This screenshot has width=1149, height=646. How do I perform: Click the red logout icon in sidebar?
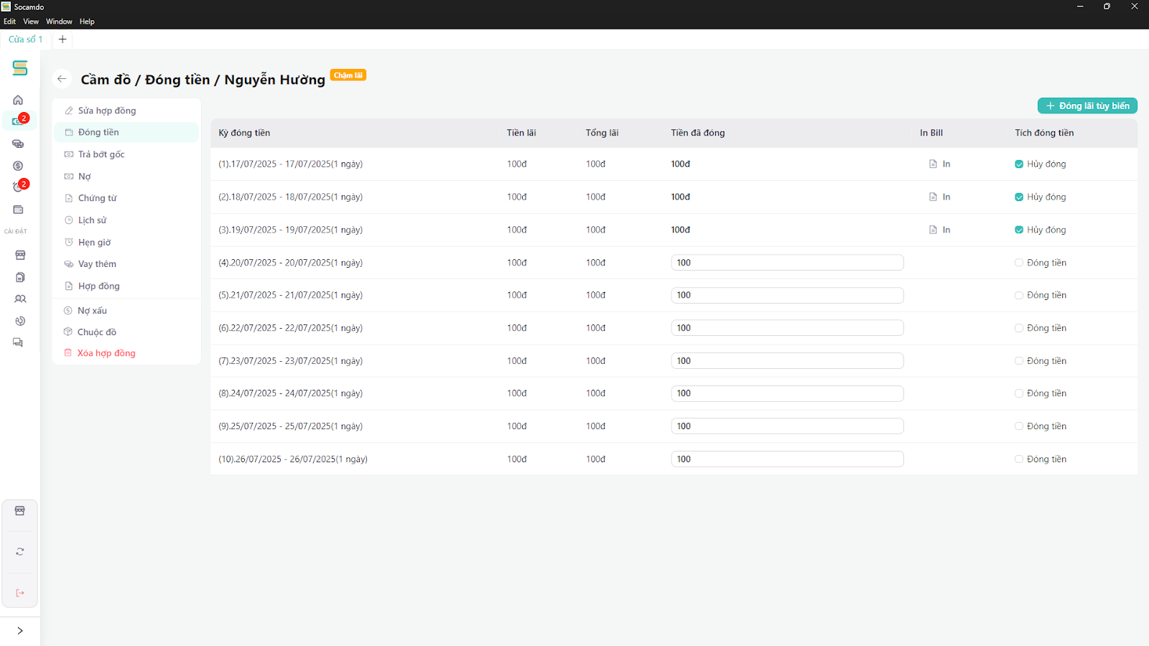[x=20, y=593]
